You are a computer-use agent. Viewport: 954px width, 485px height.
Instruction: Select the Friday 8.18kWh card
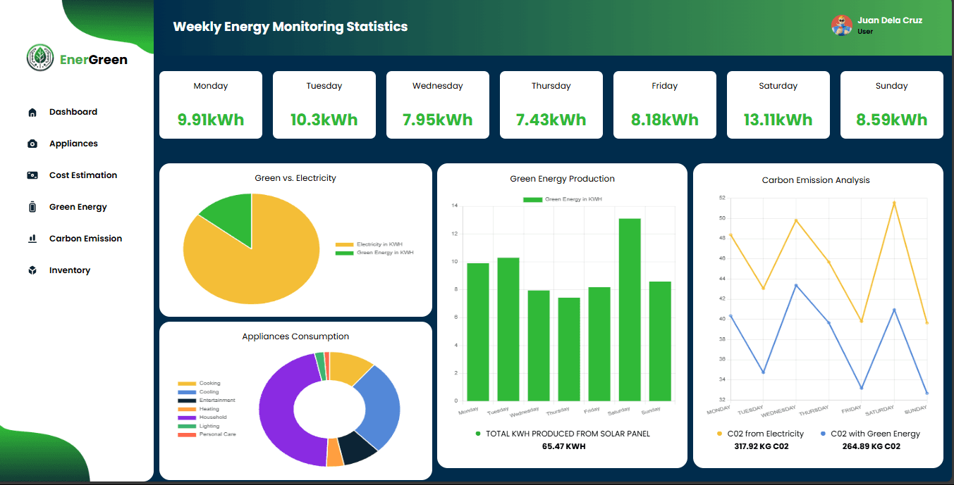(665, 105)
